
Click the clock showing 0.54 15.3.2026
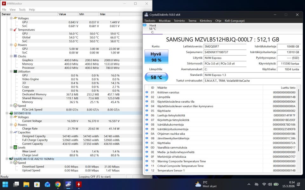click(289, 184)
